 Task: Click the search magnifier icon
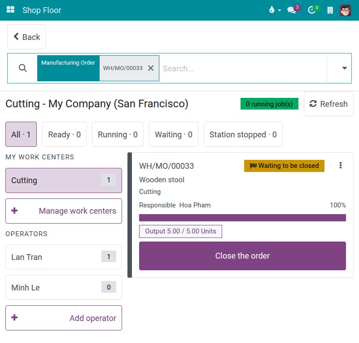tap(23, 68)
